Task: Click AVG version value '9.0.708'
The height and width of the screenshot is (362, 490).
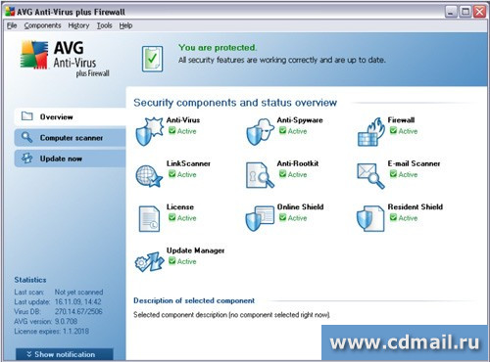Action: (66, 321)
